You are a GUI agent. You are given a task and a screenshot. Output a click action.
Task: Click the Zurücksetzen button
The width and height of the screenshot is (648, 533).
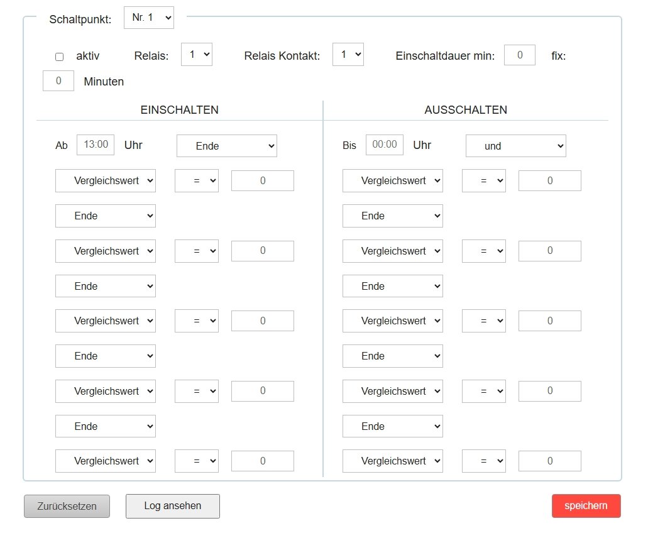(x=67, y=506)
